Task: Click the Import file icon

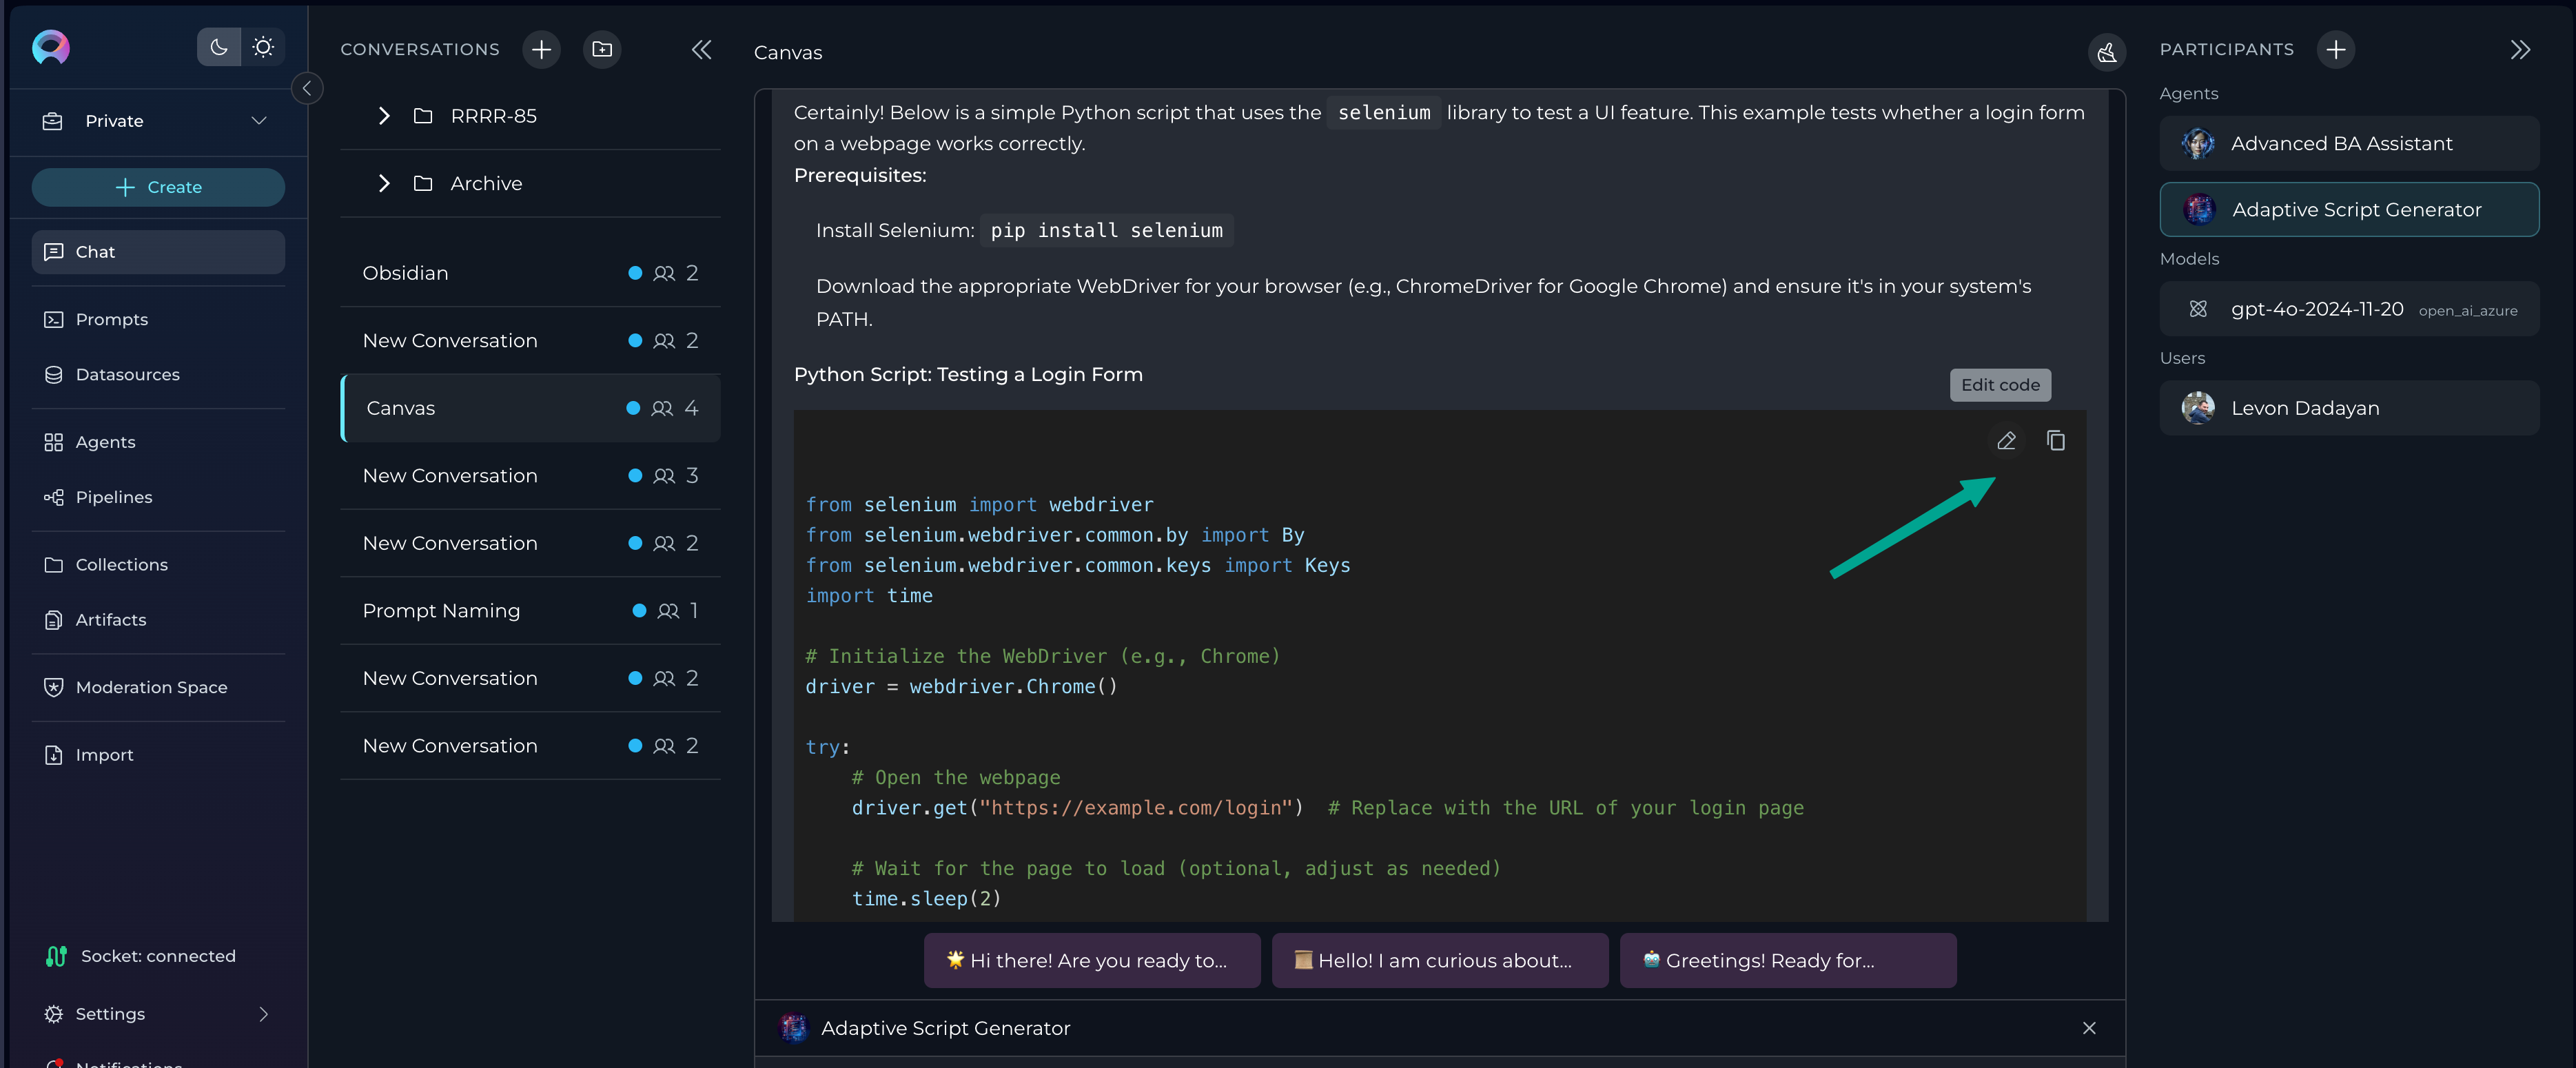Action: (54, 755)
